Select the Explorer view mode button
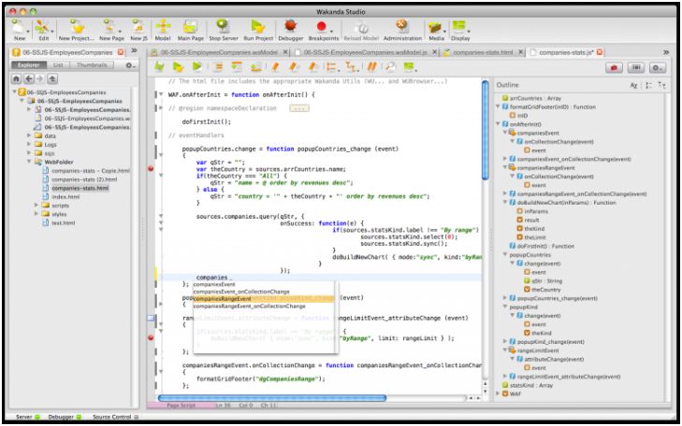This screenshot has width=682, height=426. coord(29,64)
